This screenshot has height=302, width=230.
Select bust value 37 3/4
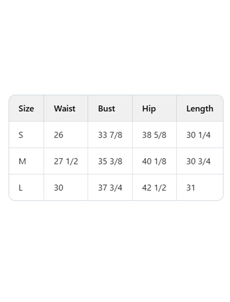tap(110, 188)
